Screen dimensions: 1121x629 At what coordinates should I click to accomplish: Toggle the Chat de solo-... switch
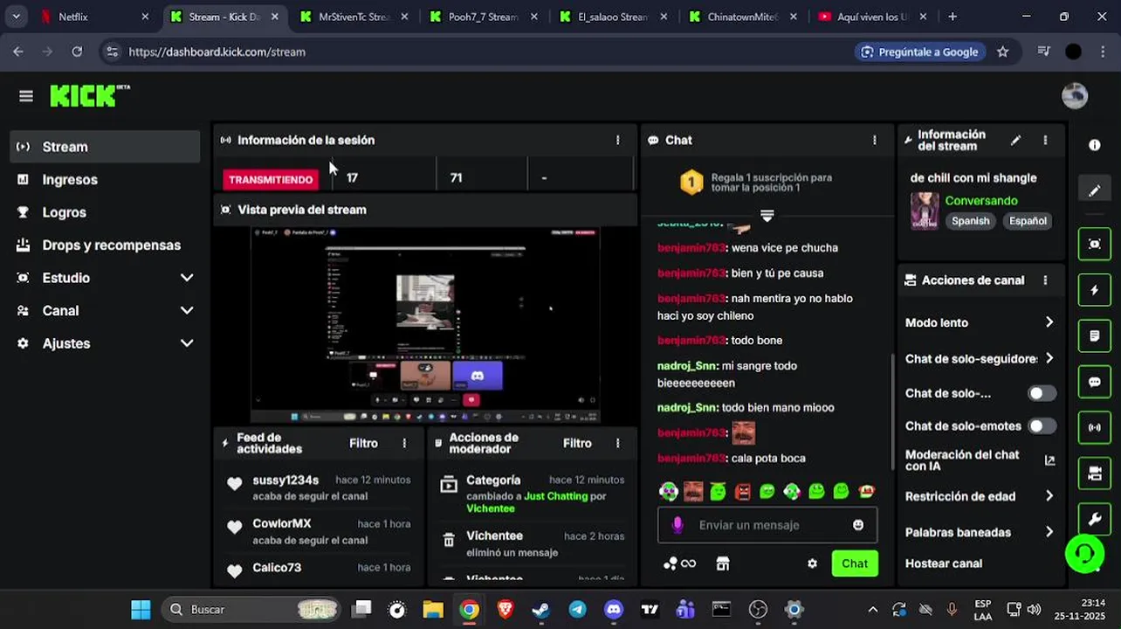point(1041,393)
